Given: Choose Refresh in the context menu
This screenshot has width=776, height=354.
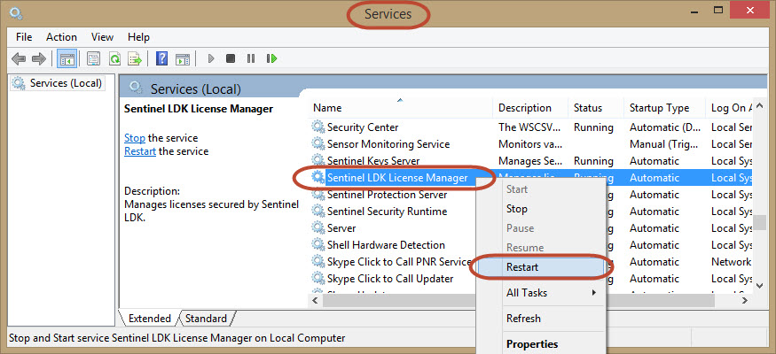Looking at the screenshot, I should 540,319.
